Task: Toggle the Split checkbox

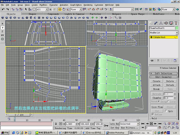Action: pyautogui.click(x=166, y=111)
